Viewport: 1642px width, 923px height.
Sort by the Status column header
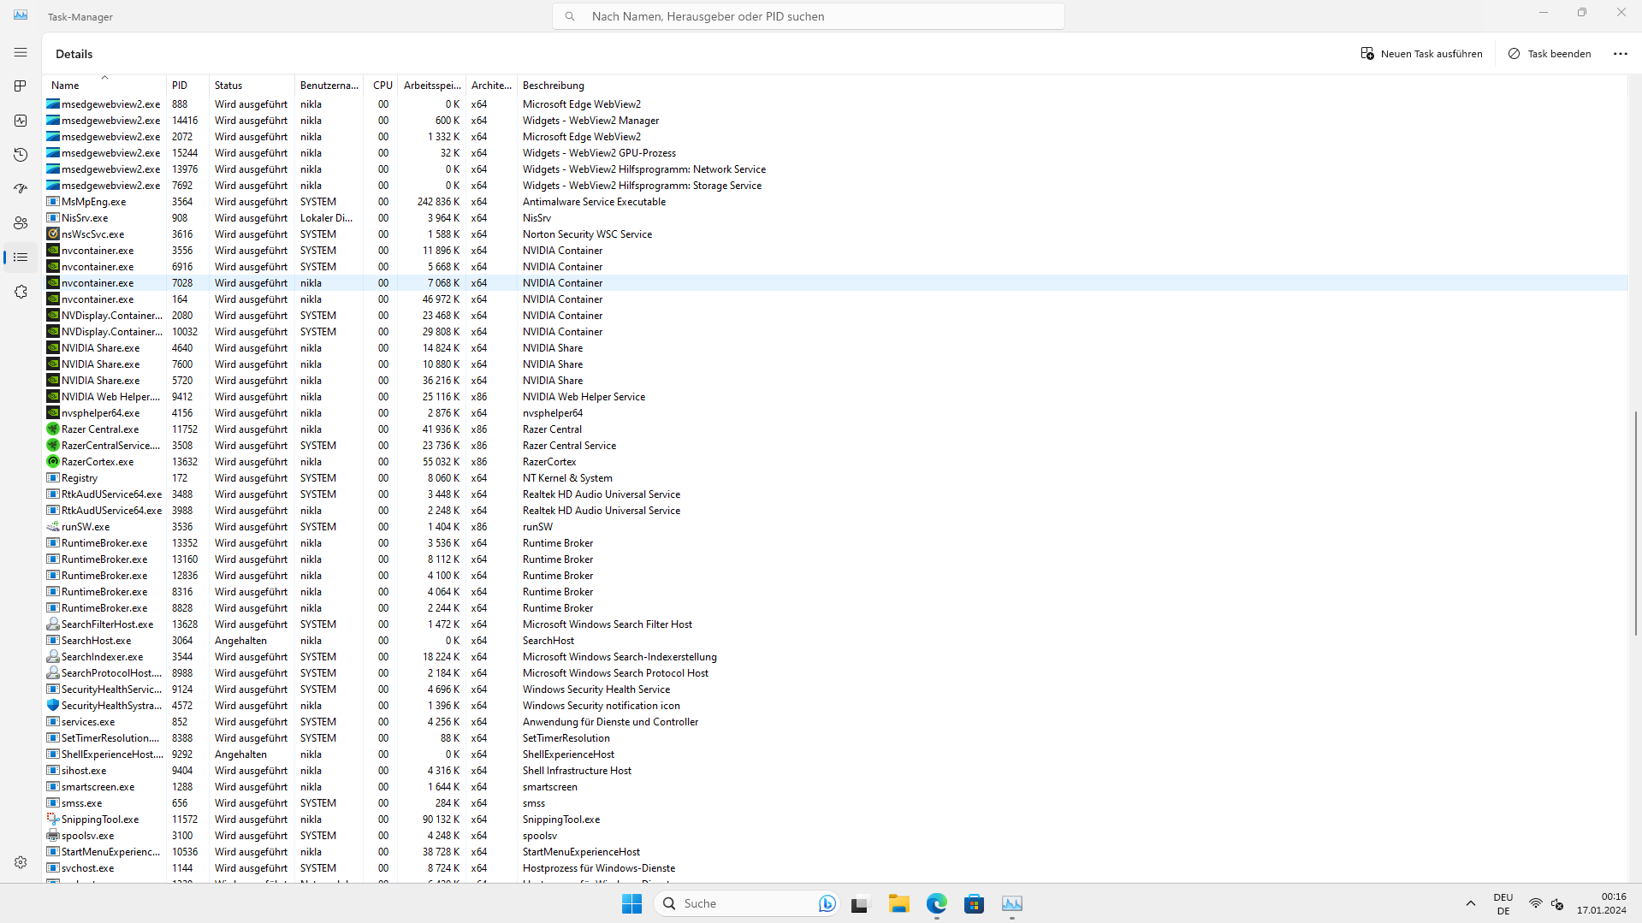(x=252, y=86)
